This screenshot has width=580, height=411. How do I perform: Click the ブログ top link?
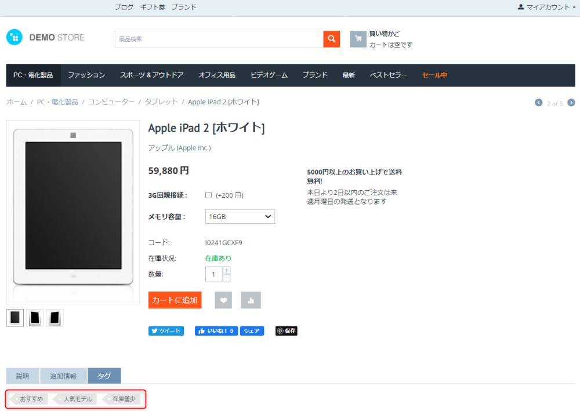pyautogui.click(x=124, y=7)
